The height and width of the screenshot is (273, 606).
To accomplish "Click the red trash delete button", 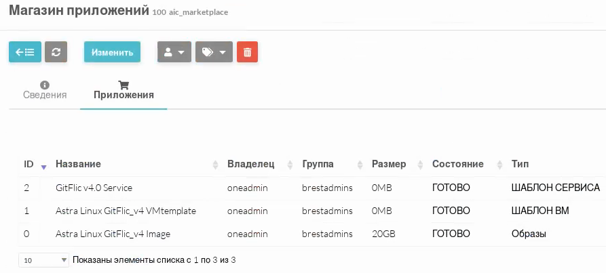I will (247, 52).
